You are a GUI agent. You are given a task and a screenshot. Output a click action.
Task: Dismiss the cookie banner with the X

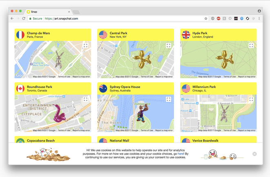coord(254,154)
